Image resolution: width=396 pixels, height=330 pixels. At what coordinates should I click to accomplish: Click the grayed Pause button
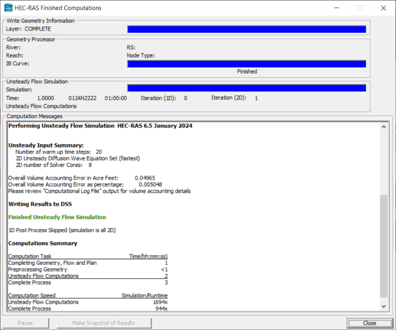click(25, 323)
